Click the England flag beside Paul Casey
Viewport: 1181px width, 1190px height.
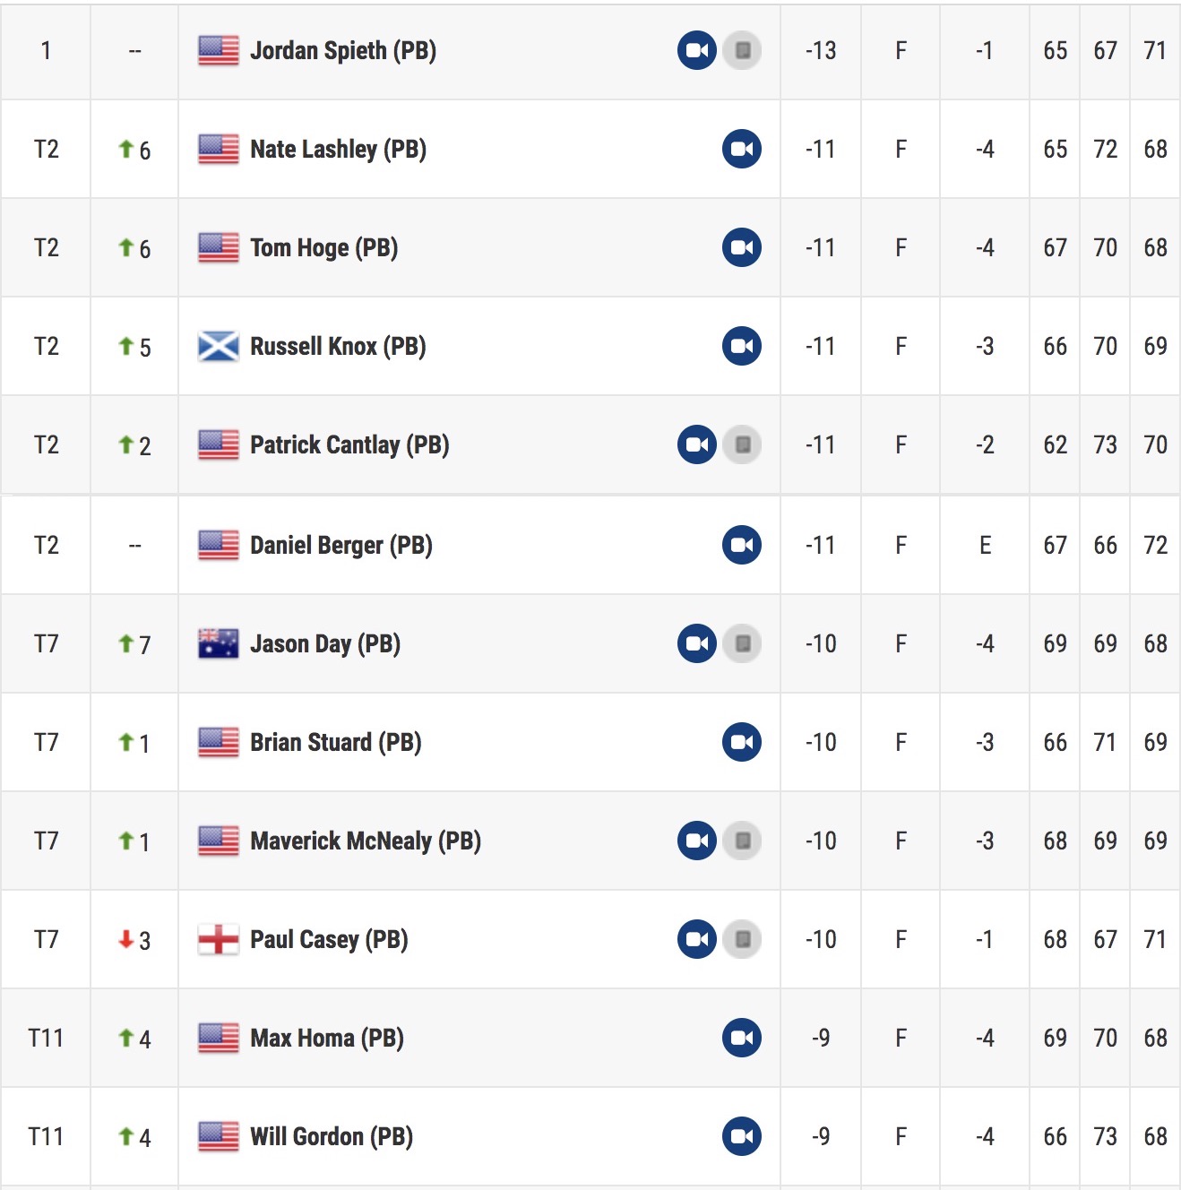pyautogui.click(x=218, y=939)
